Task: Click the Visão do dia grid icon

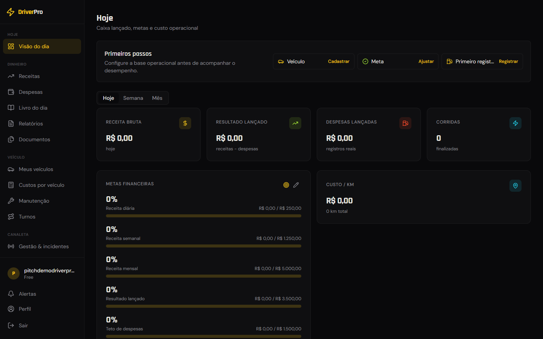Action: pos(11,46)
